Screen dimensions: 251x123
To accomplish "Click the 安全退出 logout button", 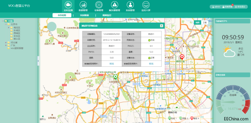I will [x=240, y=7].
